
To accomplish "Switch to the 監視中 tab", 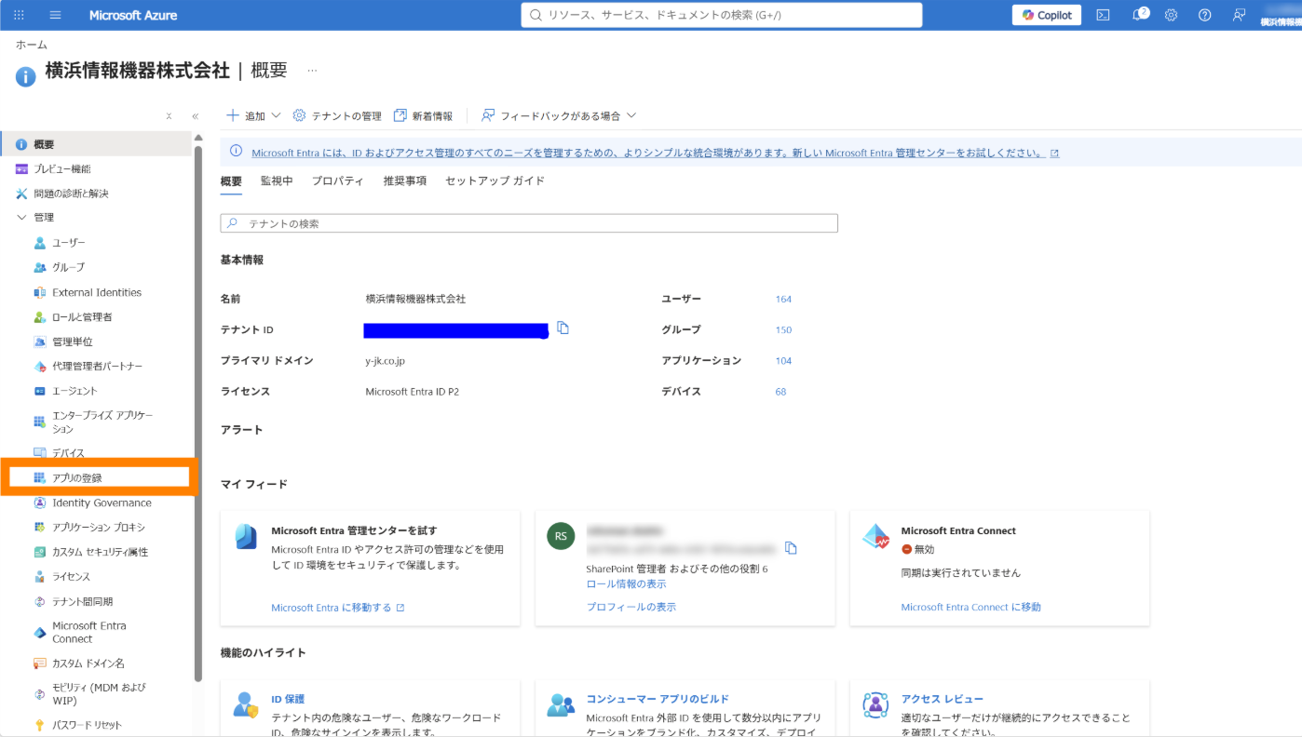I will pos(277,181).
